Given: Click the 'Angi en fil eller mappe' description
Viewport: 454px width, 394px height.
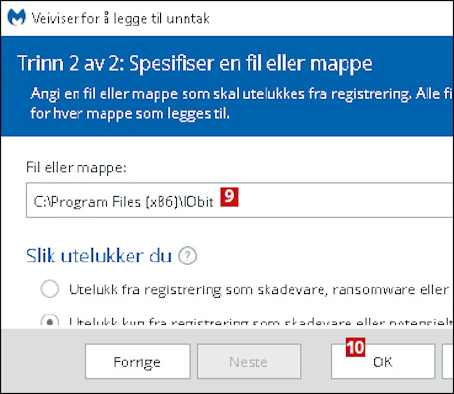Looking at the screenshot, I should click(x=242, y=94).
